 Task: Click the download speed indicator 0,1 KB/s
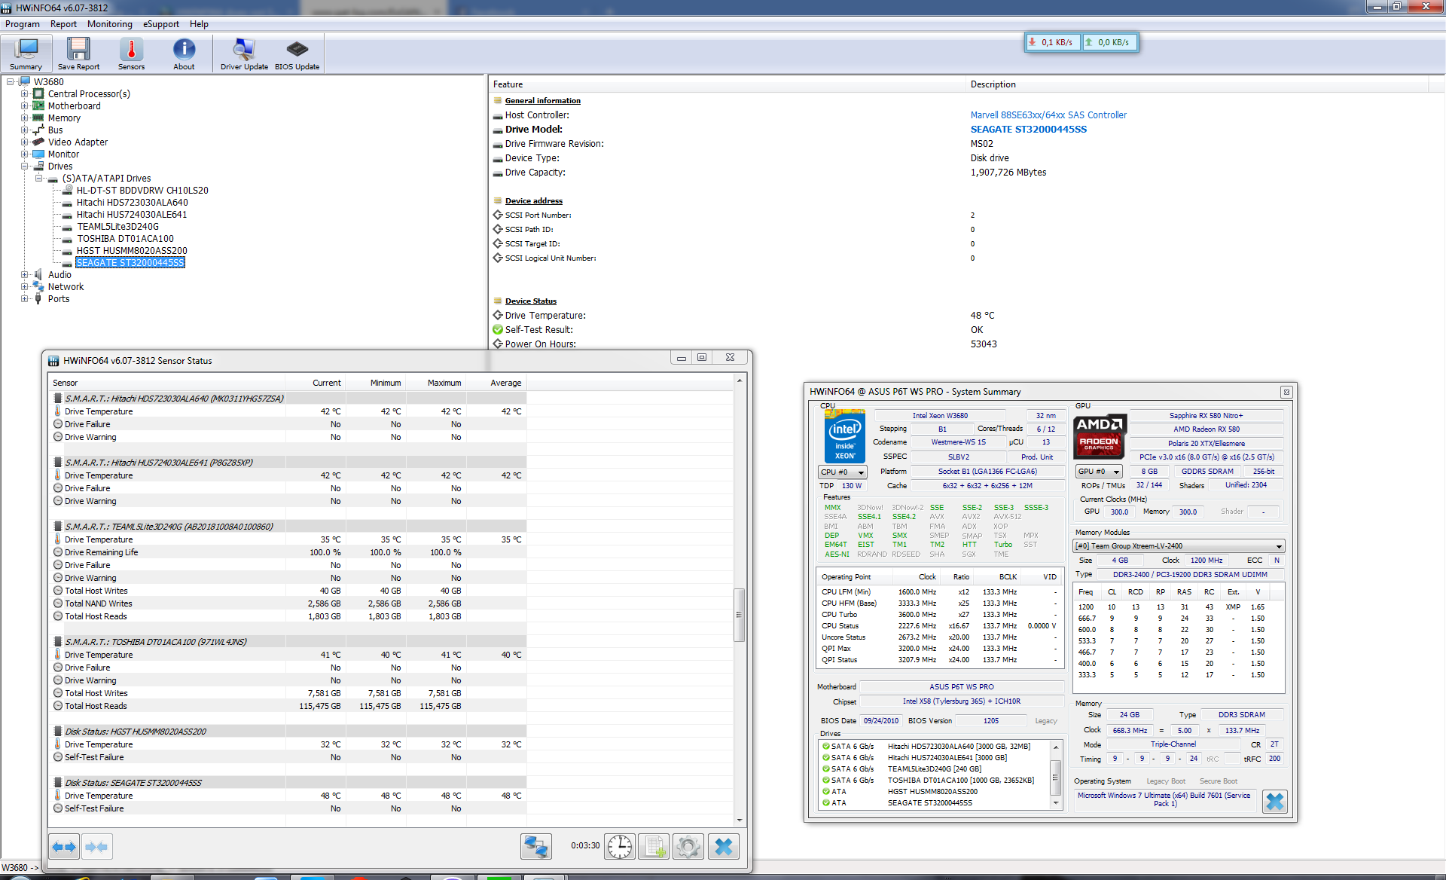1052,42
